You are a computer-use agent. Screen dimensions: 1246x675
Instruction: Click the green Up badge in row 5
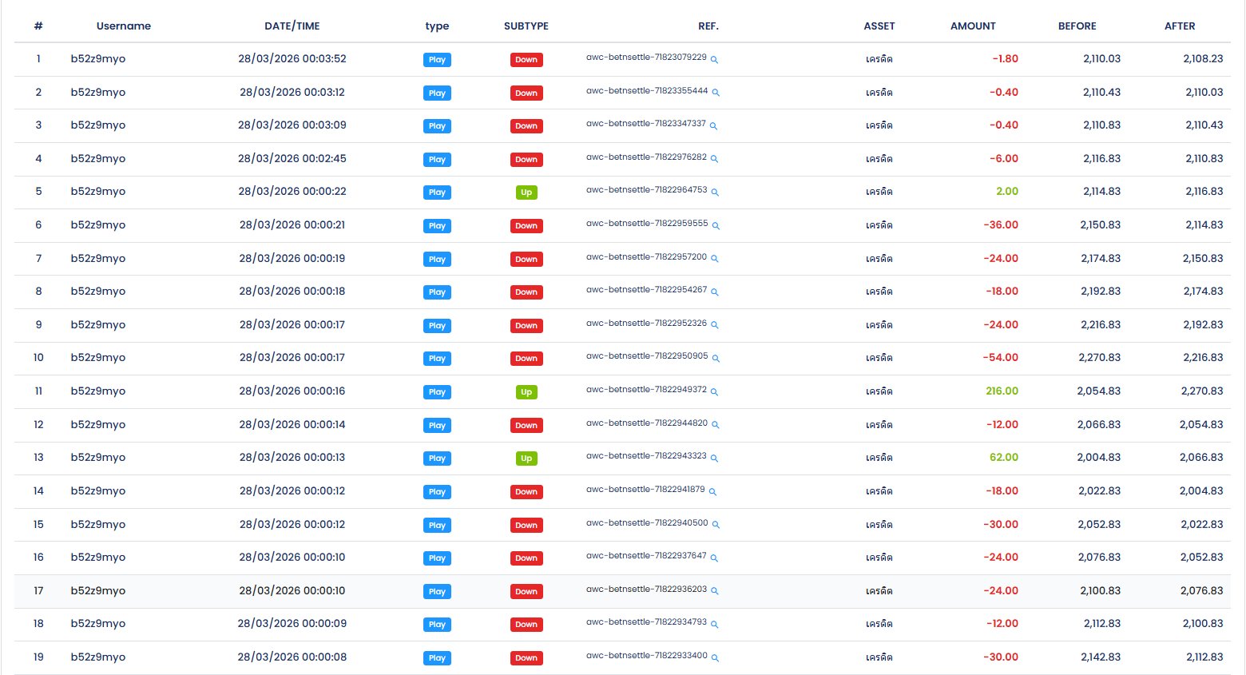coord(526,193)
